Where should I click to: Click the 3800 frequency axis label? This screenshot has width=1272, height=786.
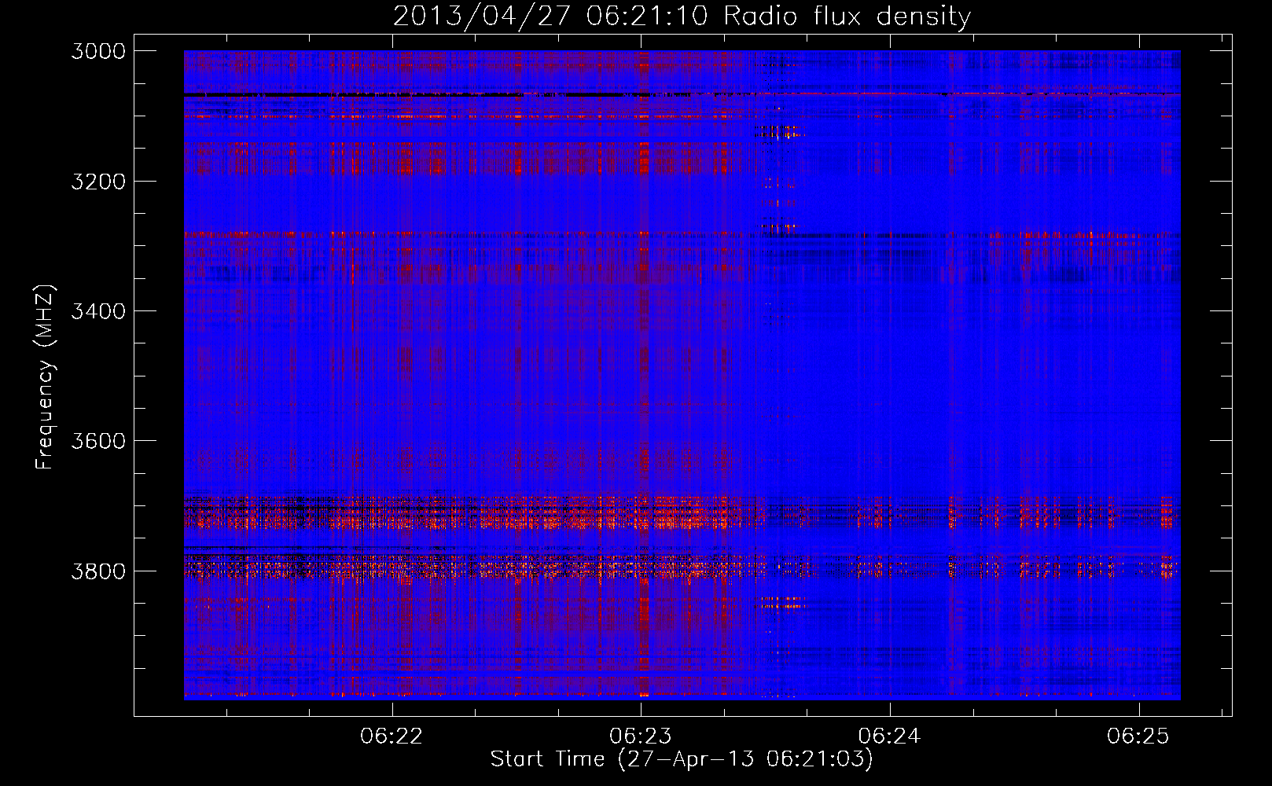coord(98,571)
